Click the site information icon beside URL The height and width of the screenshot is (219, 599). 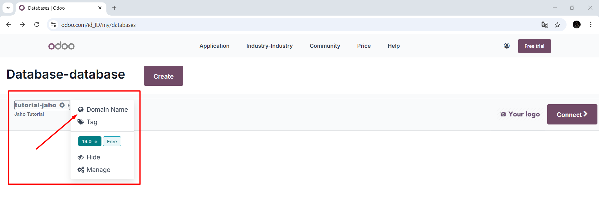pos(53,25)
